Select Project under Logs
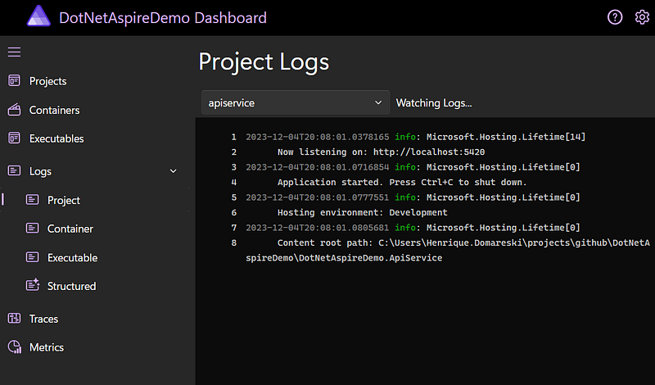The height and width of the screenshot is (385, 655). coord(64,200)
